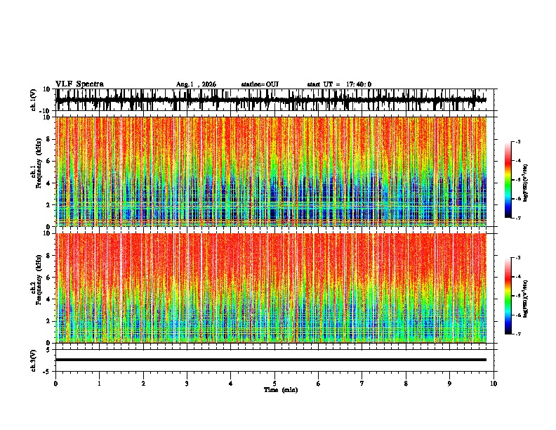Click the time axis tick label "0"
Image resolution: width=556 pixels, height=430 pixels.
pos(55,384)
